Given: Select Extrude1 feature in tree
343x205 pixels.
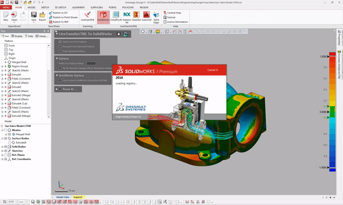Looking at the screenshot, I should (x=17, y=75).
